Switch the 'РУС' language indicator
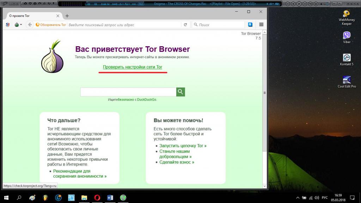 [x=325, y=198]
